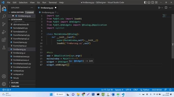
Task: Open run options dropdown beside play button
Action: (x=162, y=8)
